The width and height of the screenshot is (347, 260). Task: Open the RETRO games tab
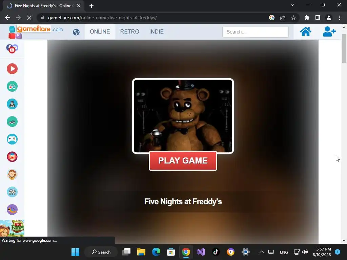coord(130,31)
